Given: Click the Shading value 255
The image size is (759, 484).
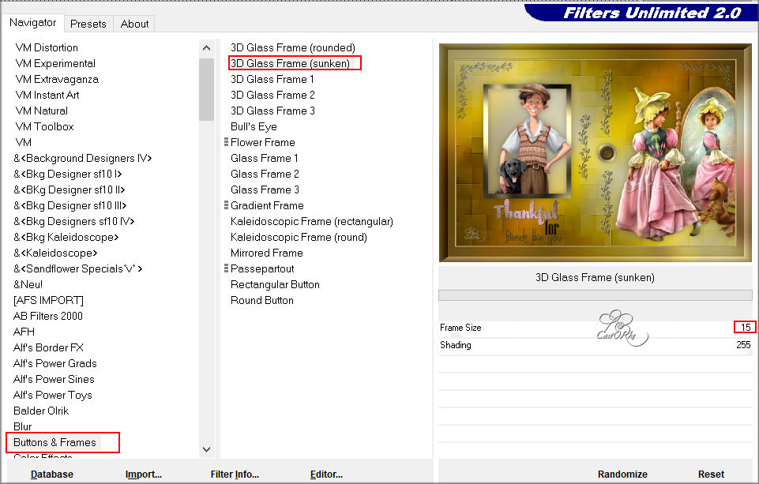Looking at the screenshot, I should 743,345.
